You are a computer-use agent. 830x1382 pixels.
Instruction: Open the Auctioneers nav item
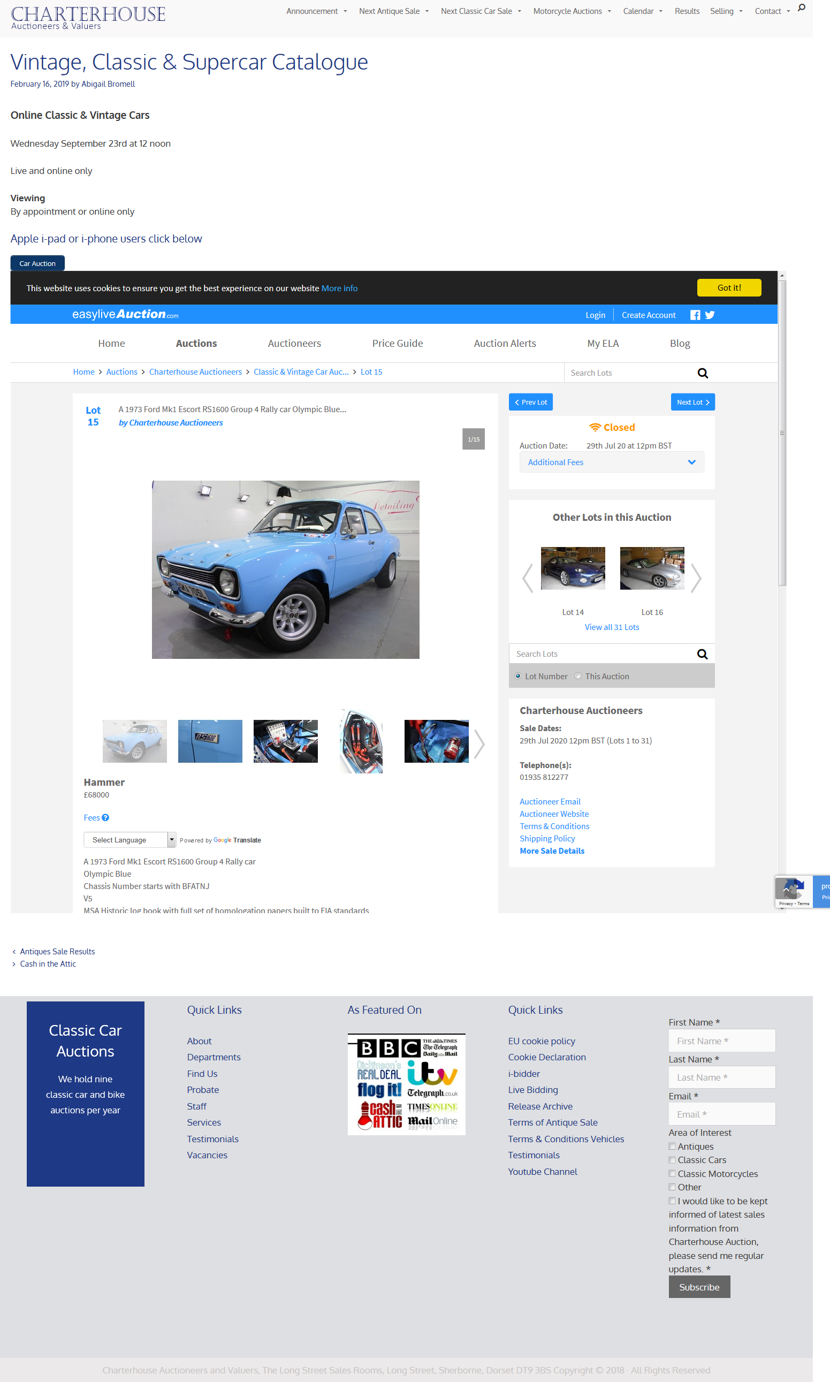[x=294, y=344]
